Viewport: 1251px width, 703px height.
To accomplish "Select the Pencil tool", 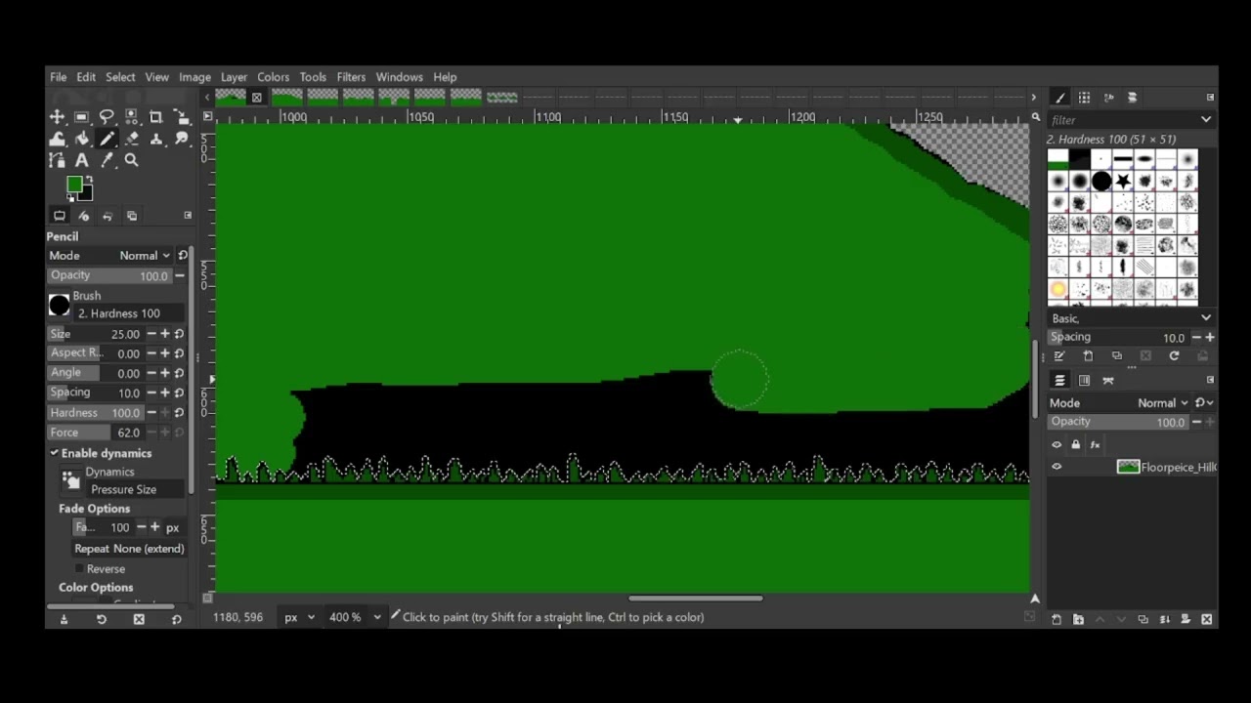I will [x=107, y=139].
